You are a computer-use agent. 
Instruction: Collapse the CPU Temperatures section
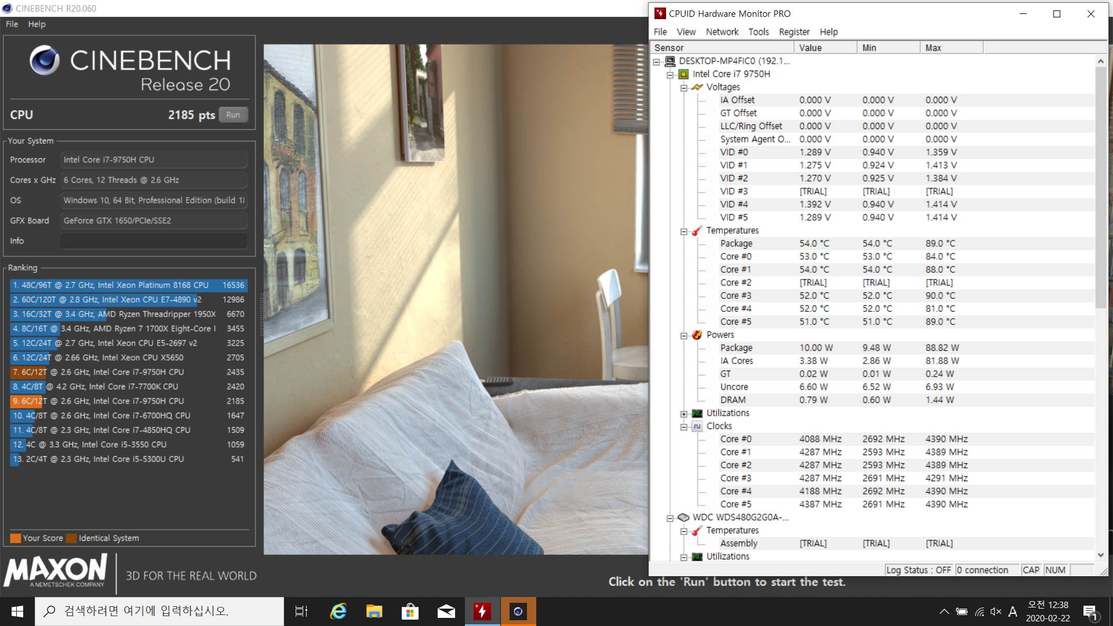pos(684,231)
